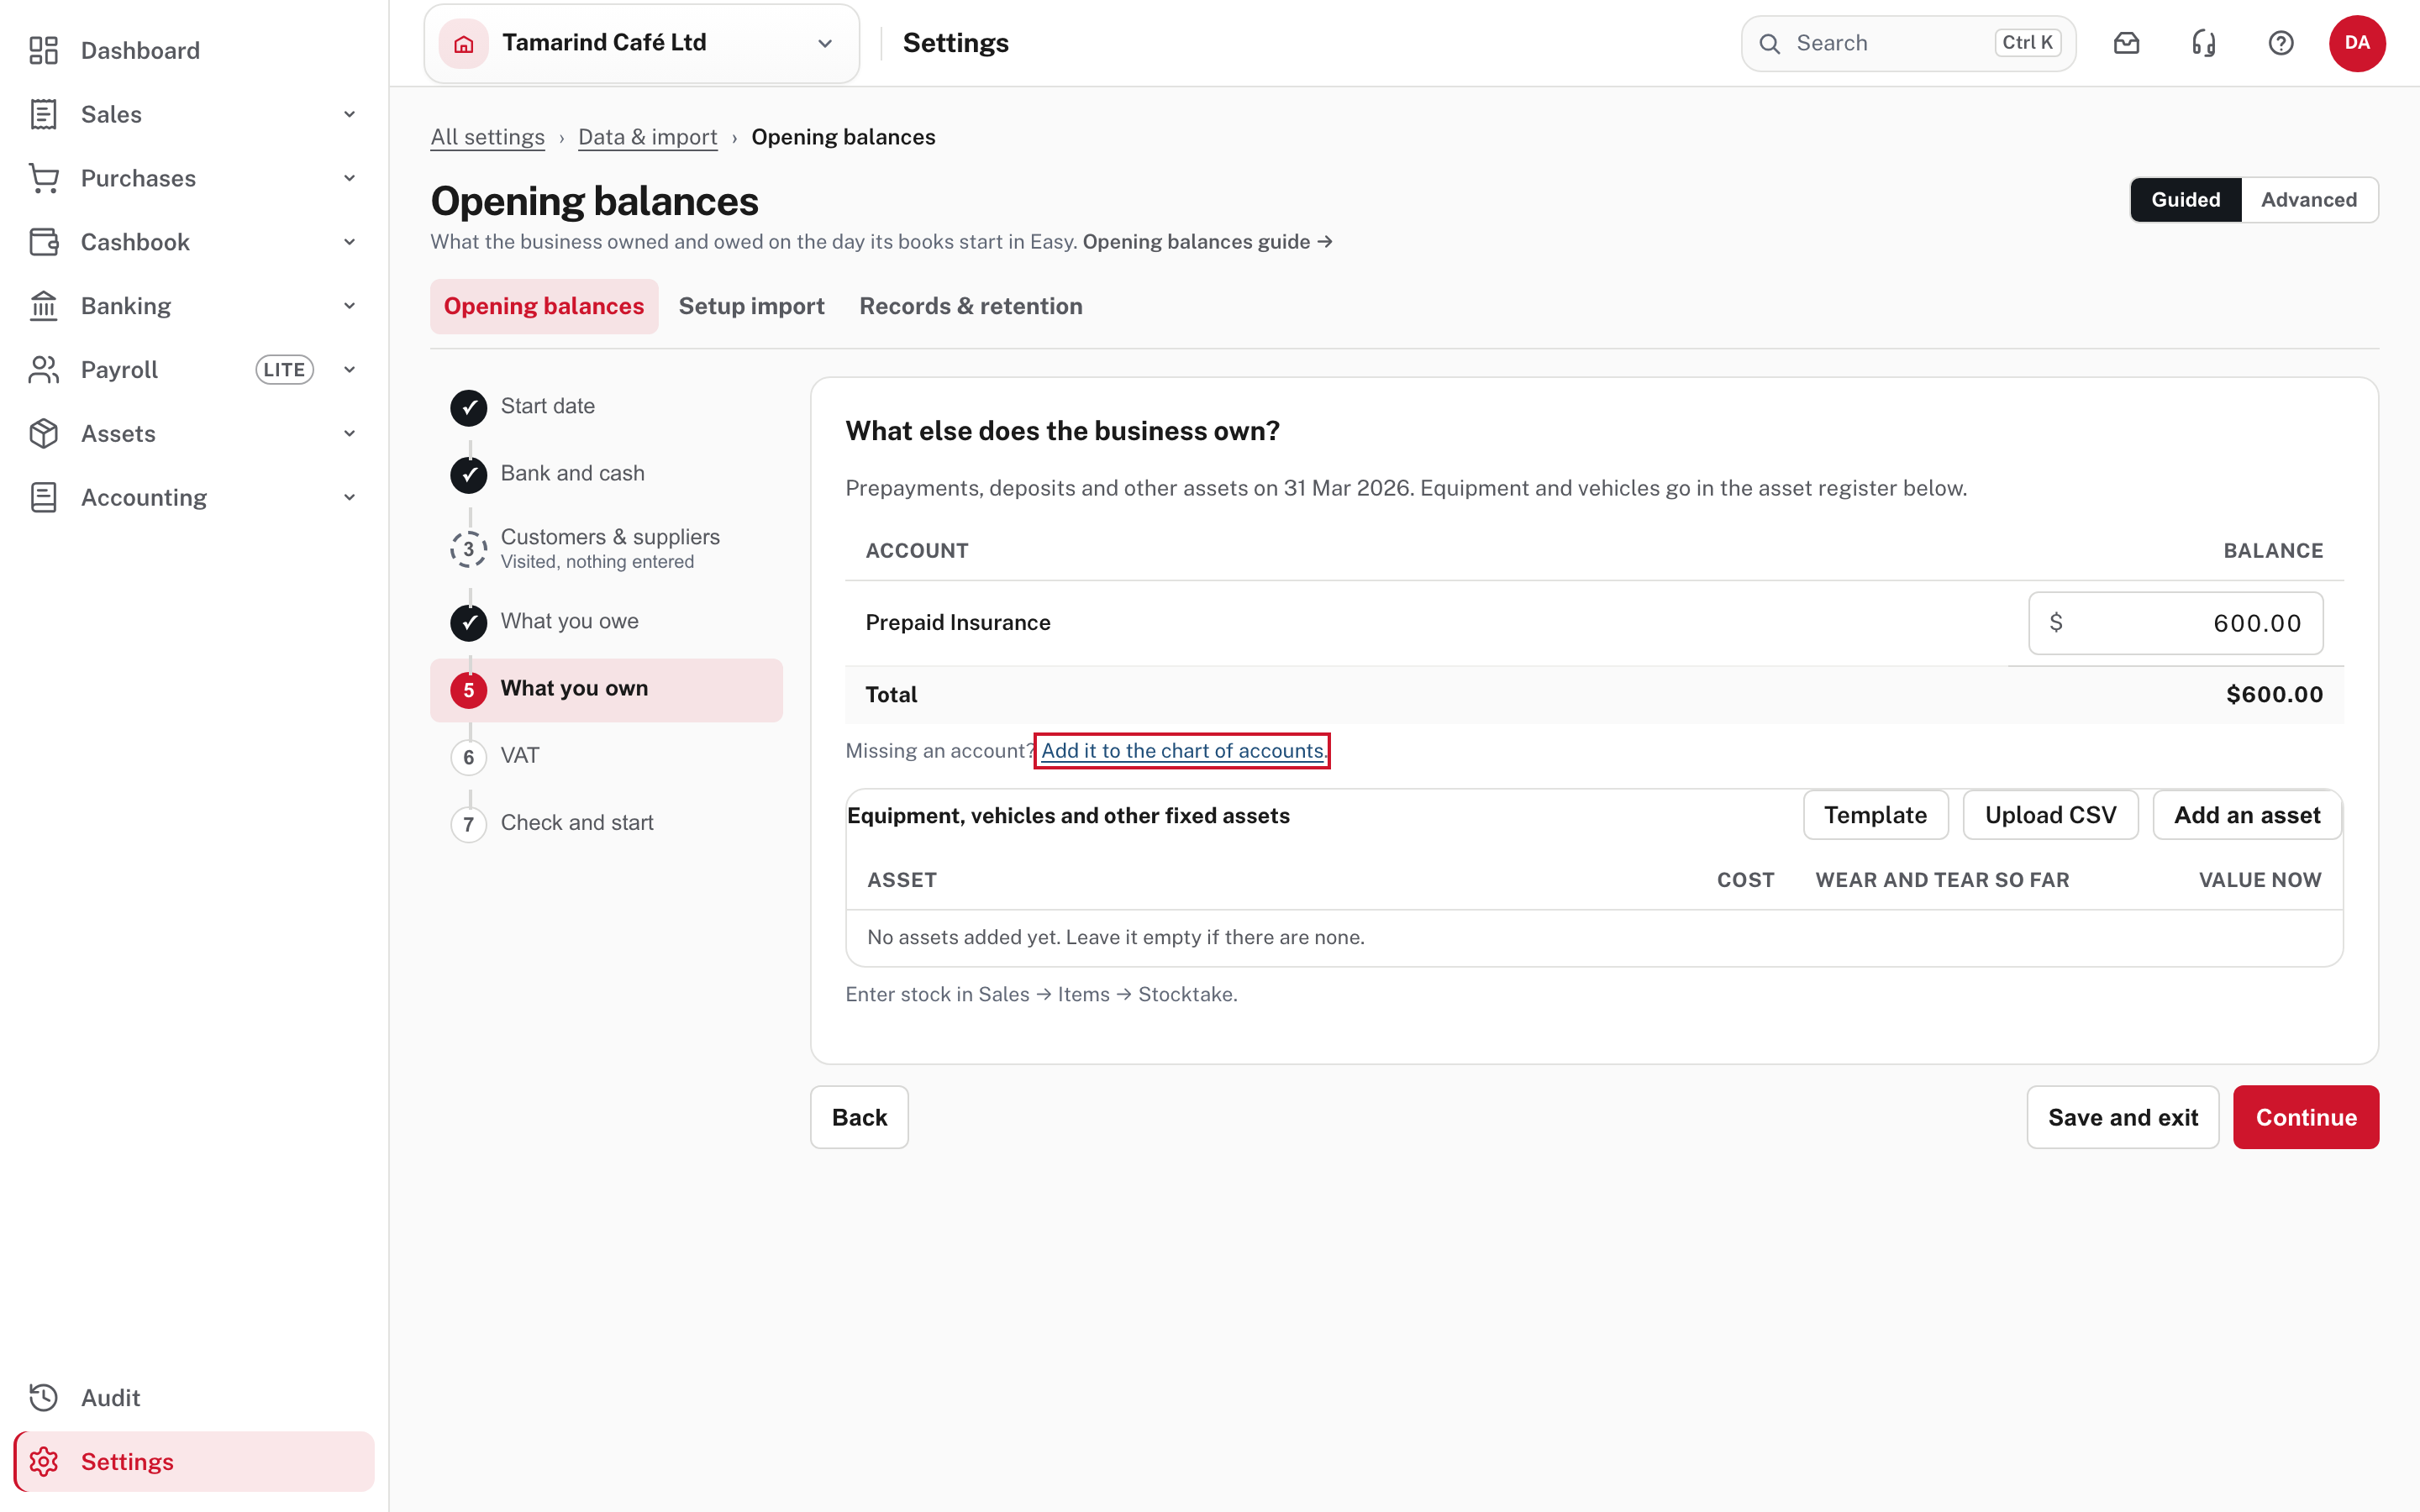Click the Assets box icon
The width and height of the screenshot is (2420, 1512).
[43, 434]
